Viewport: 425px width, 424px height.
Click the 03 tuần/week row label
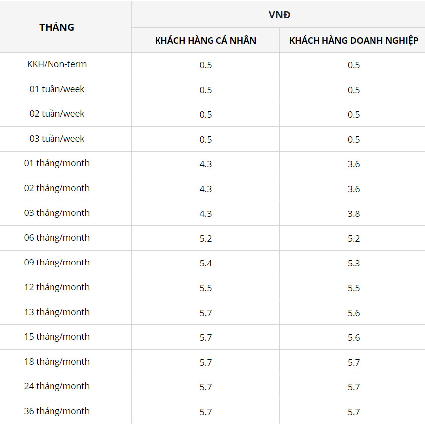pyautogui.click(x=57, y=139)
